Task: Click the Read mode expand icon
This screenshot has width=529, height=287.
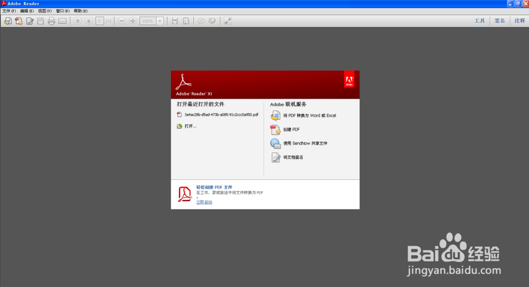Action: click(x=228, y=21)
